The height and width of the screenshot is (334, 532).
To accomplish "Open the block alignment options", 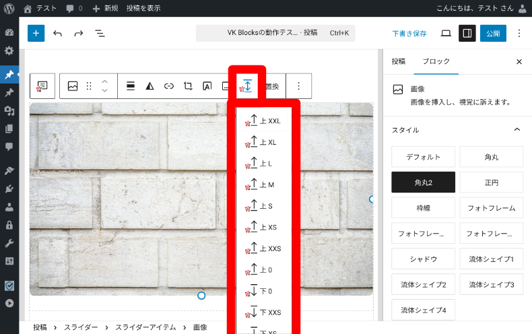I will click(x=131, y=86).
